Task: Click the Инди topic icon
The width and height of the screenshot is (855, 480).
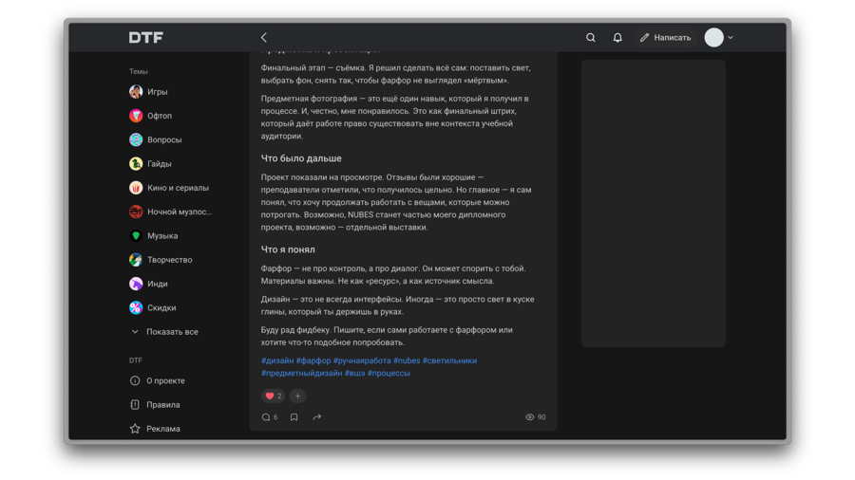Action: (x=136, y=284)
